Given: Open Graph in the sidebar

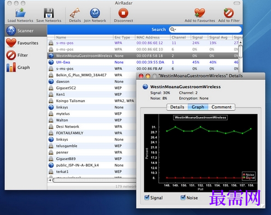Looking at the screenshot, I should point(26,68).
